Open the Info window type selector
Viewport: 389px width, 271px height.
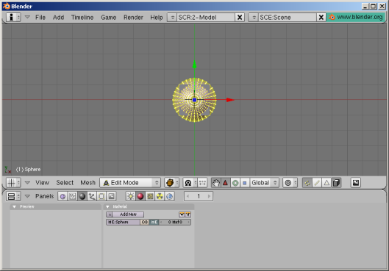pyautogui.click(x=13, y=17)
